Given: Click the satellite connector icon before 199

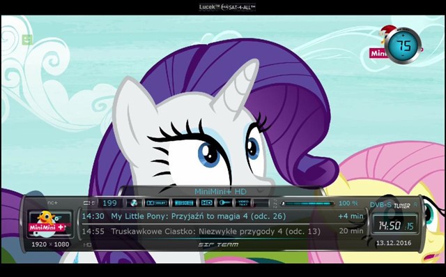Looking at the screenshot, I should click(89, 203).
